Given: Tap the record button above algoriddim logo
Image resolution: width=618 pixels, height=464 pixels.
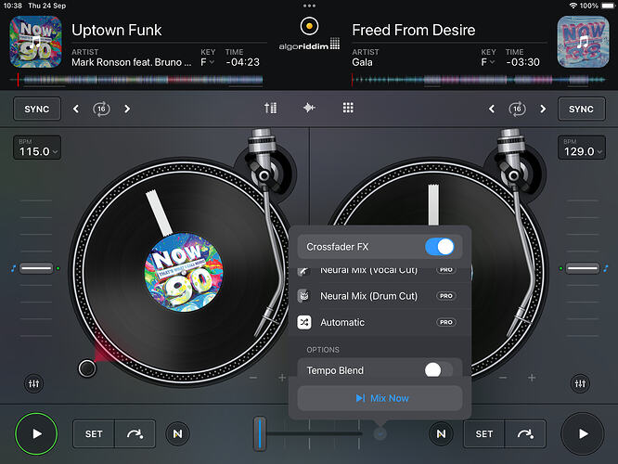Looking at the screenshot, I should pyautogui.click(x=309, y=26).
